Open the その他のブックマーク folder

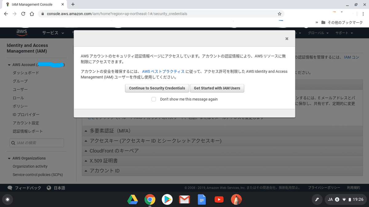pos(342,22)
